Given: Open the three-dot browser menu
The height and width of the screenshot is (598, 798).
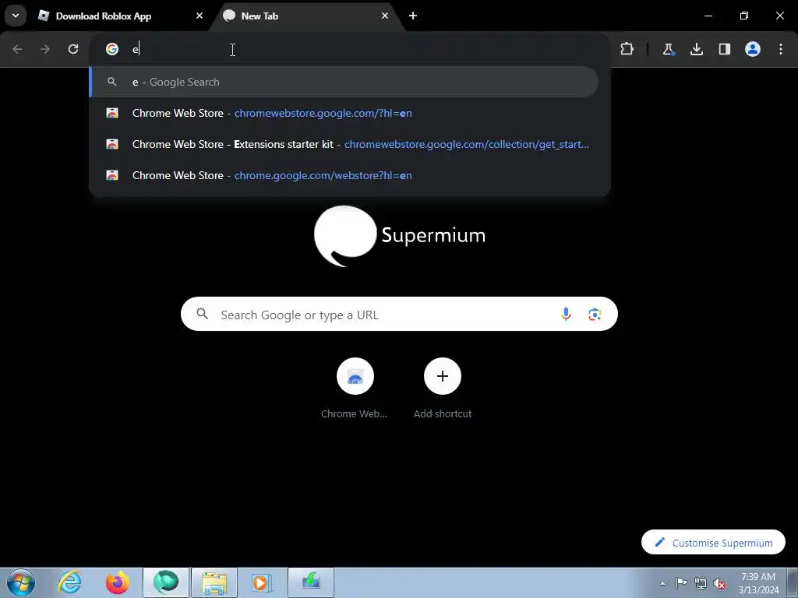Looking at the screenshot, I should (781, 49).
